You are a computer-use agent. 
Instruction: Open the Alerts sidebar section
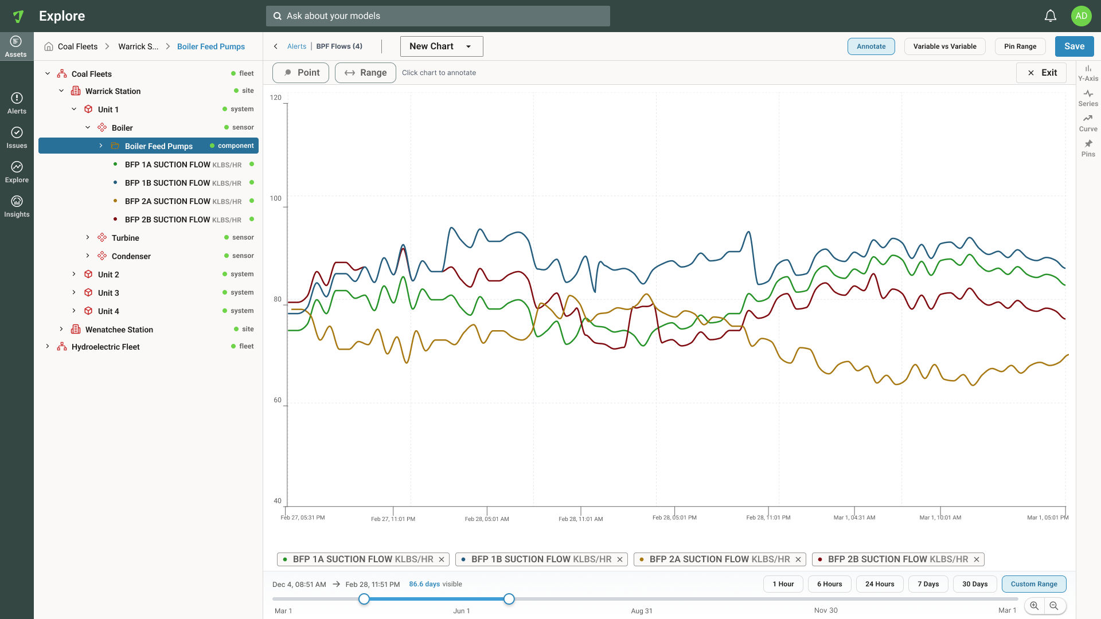tap(17, 103)
